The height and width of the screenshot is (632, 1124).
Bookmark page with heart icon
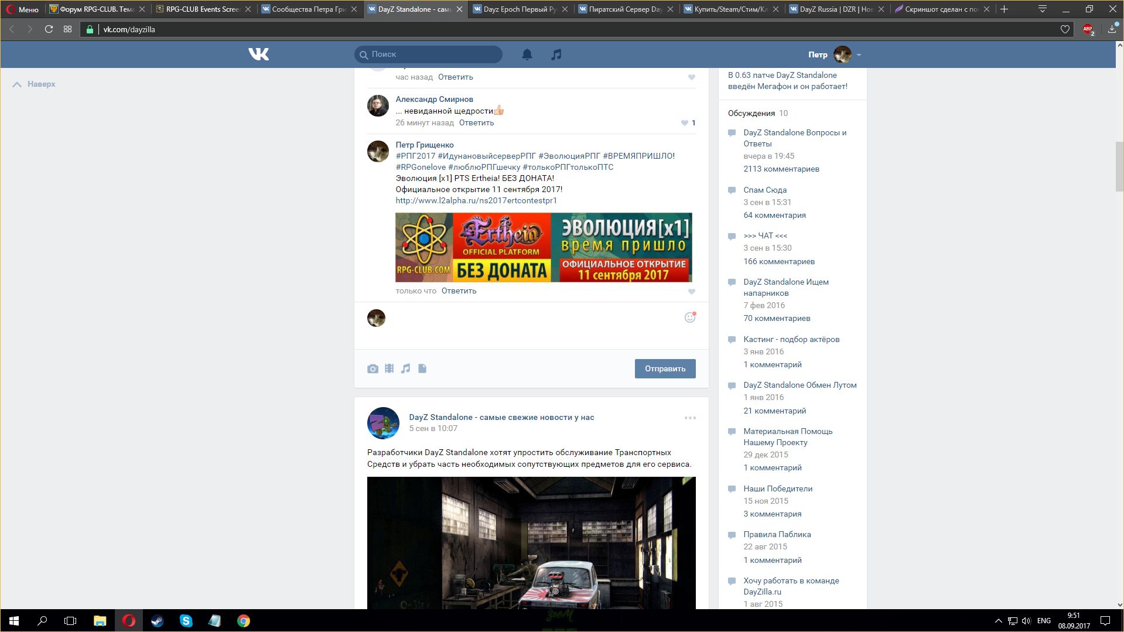coord(1065,29)
